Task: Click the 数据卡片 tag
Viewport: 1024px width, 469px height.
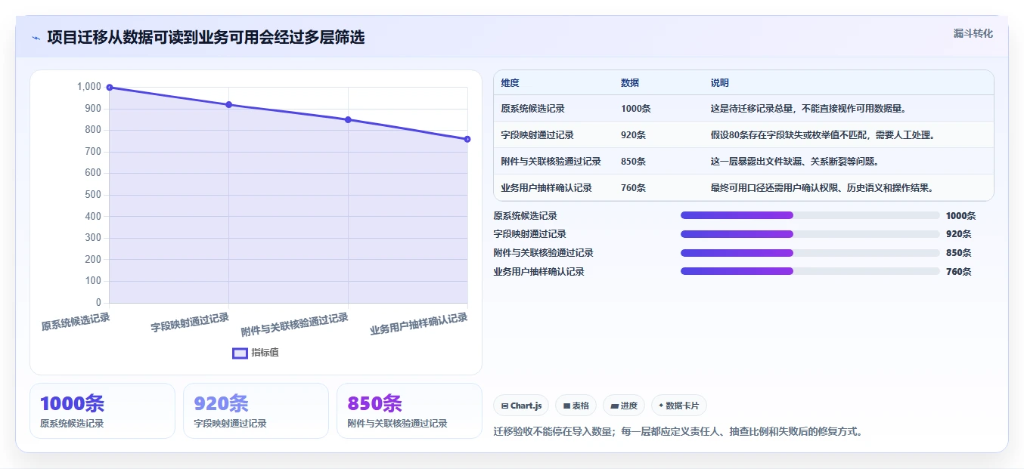Action: point(679,406)
